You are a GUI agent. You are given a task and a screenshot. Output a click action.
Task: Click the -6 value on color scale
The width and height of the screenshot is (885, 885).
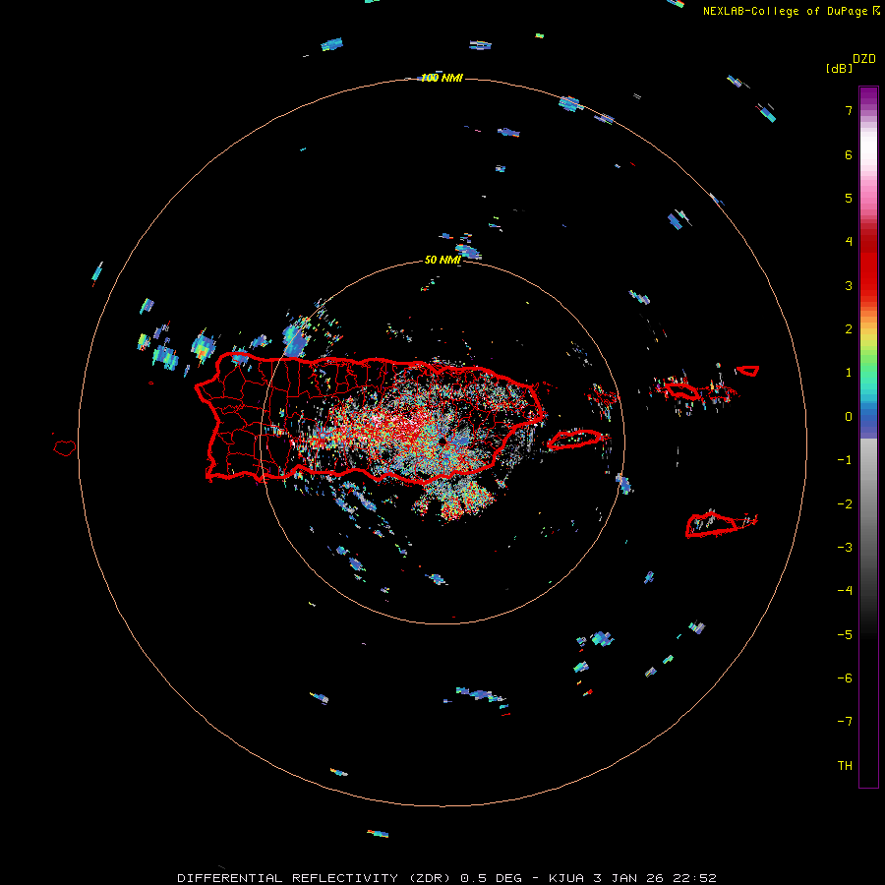point(845,678)
